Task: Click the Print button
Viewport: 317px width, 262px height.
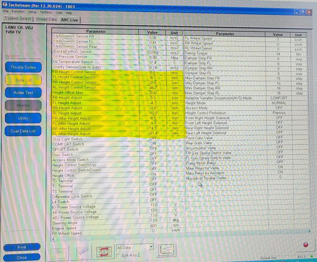Action: (x=22, y=247)
